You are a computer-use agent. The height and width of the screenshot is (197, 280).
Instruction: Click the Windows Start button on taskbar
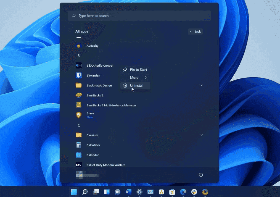tap(74, 192)
